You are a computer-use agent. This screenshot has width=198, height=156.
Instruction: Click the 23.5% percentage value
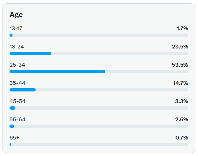(180, 47)
